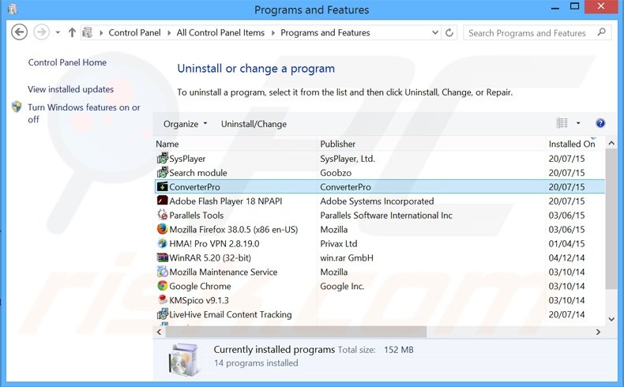Image resolution: width=624 pixels, height=387 pixels.
Task: Open Turn Windows features on or off
Action: (84, 114)
